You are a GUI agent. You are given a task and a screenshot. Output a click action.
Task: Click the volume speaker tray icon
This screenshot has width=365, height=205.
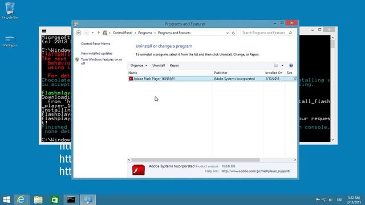[331, 200]
